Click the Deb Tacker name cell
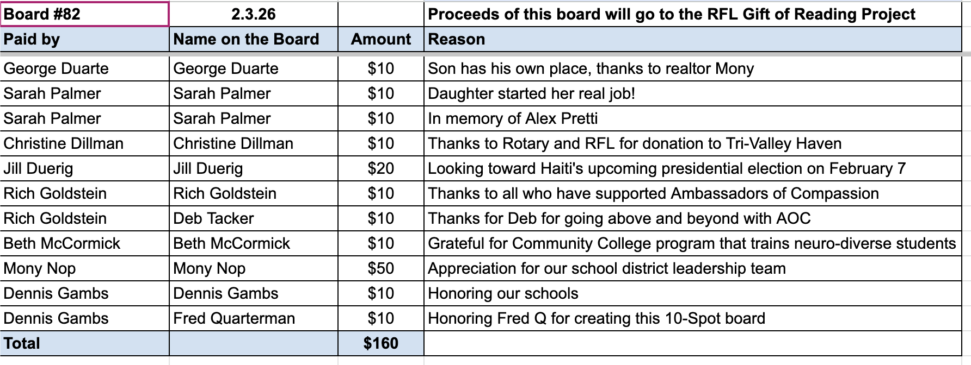Screen dimensions: 971x365 [253, 218]
